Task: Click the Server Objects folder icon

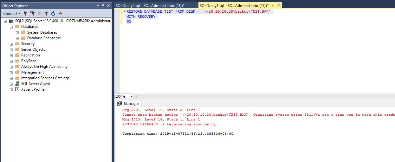Action: pos(17,49)
